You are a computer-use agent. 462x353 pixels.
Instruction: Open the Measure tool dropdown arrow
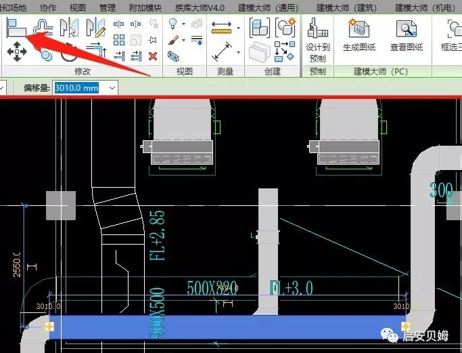(x=238, y=28)
